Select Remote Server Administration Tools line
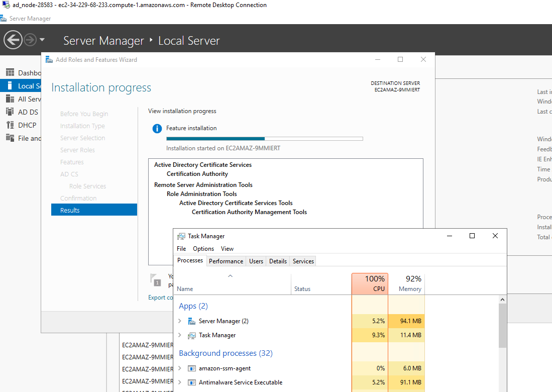Image resolution: width=552 pixels, height=392 pixels. 203,184
